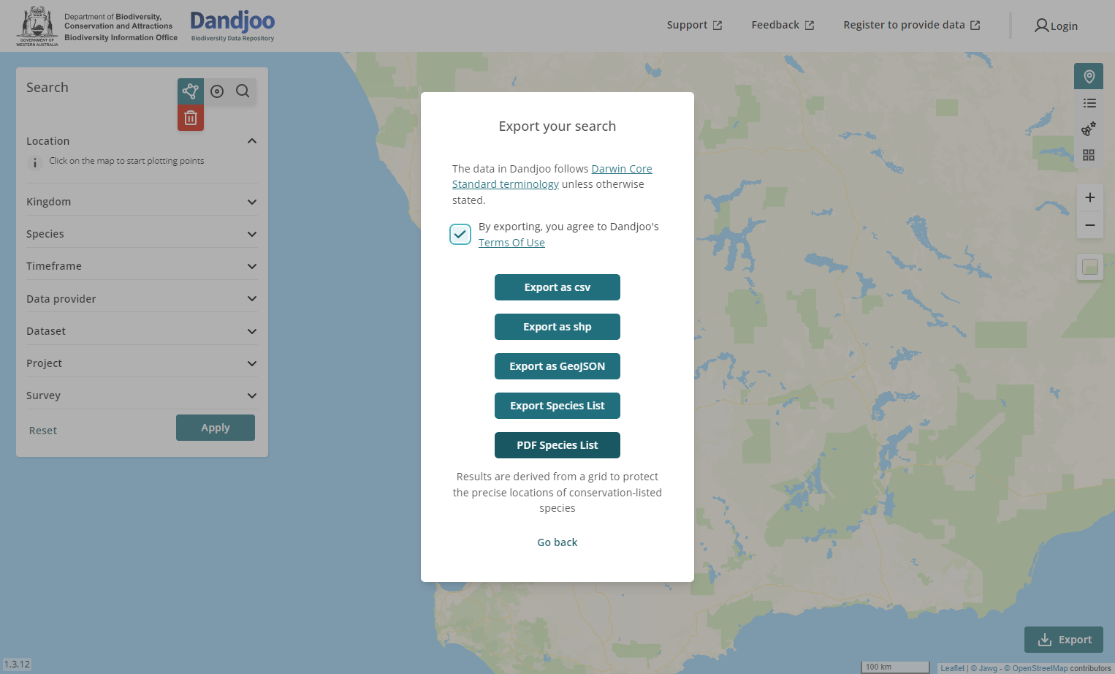Open Support external link
Screen dimensions: 1115x674
coord(694,25)
